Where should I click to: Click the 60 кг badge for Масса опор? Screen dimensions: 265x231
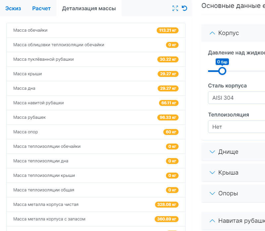171,132
